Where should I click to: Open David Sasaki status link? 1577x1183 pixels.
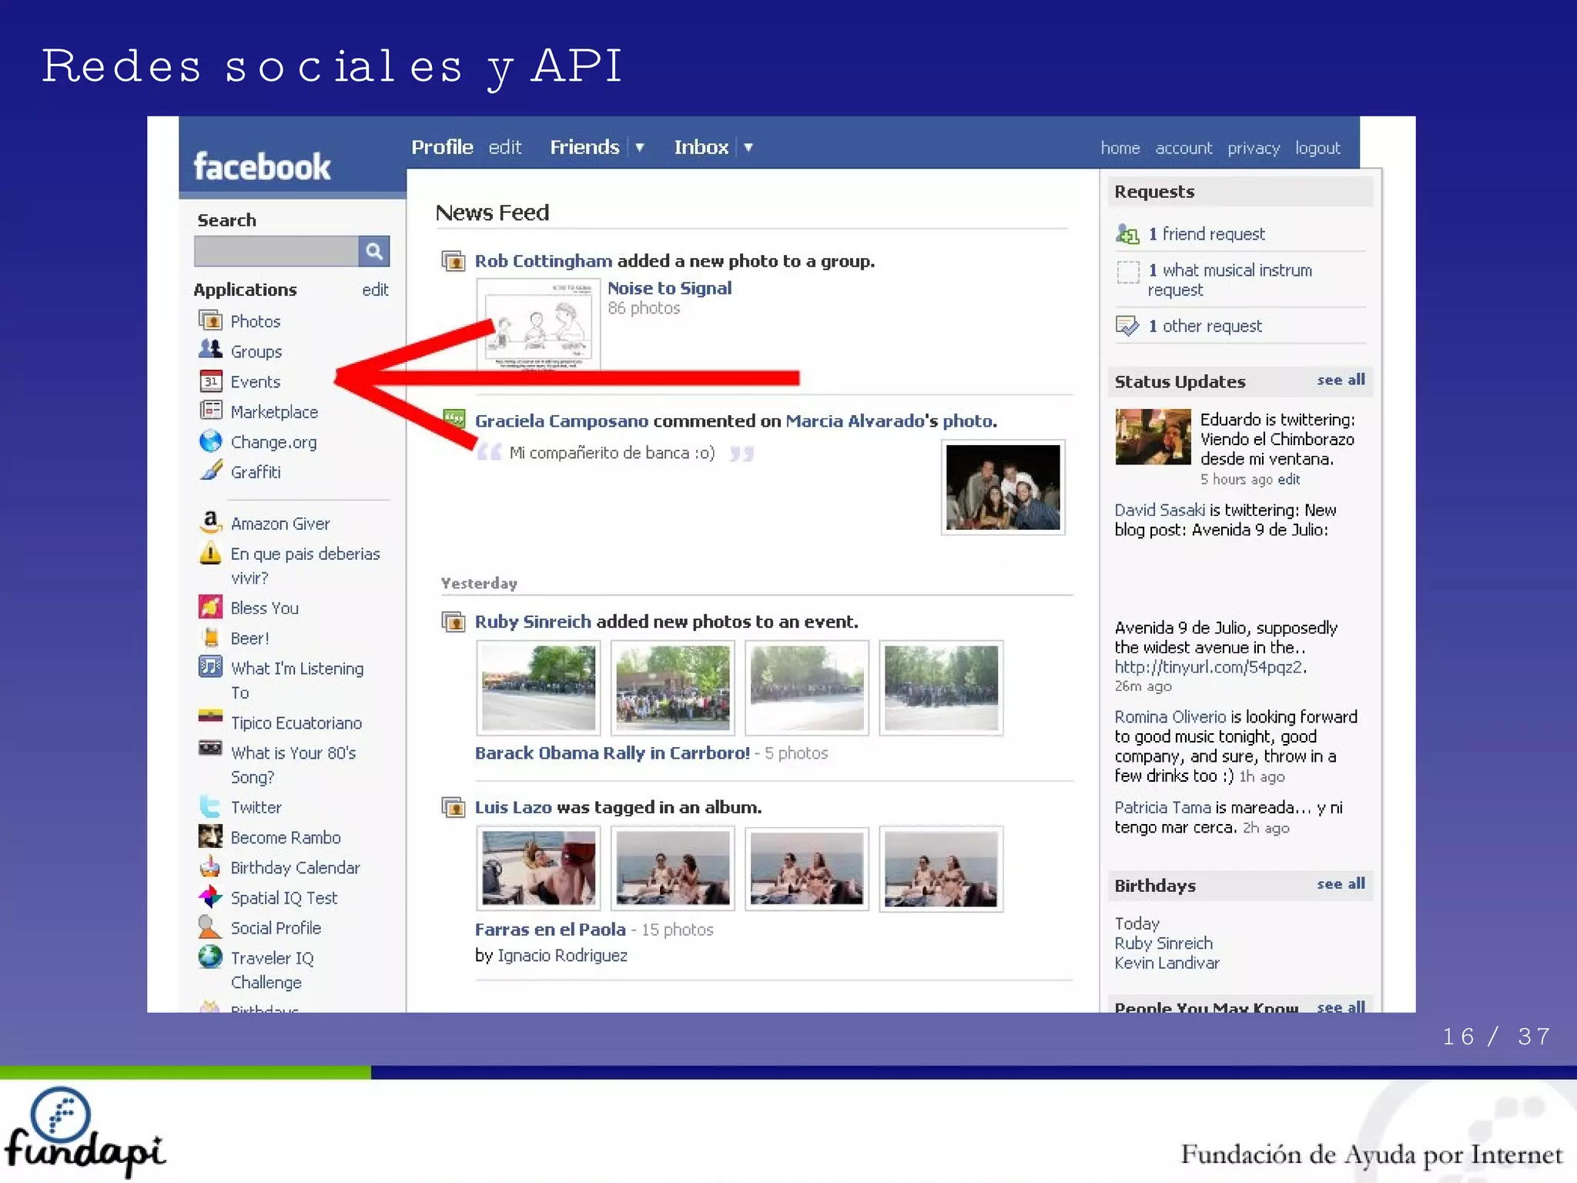(x=1160, y=510)
